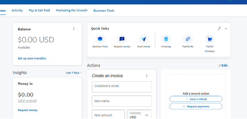Click the pencil icon in Quick links
This screenshot has width=247, height=119.
219,29
